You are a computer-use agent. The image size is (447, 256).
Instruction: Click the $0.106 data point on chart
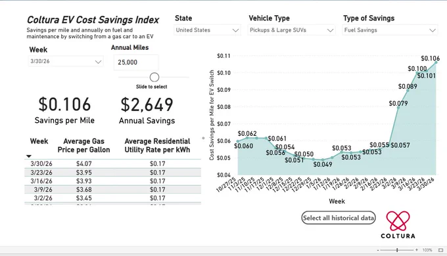[436, 62]
